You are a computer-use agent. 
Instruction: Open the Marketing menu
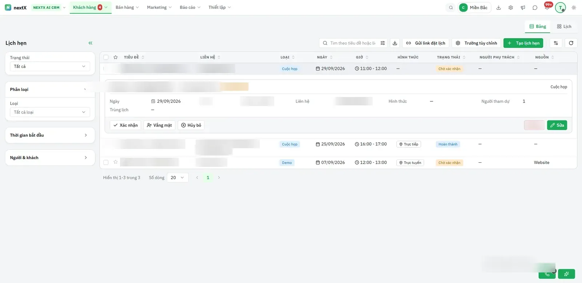(159, 7)
